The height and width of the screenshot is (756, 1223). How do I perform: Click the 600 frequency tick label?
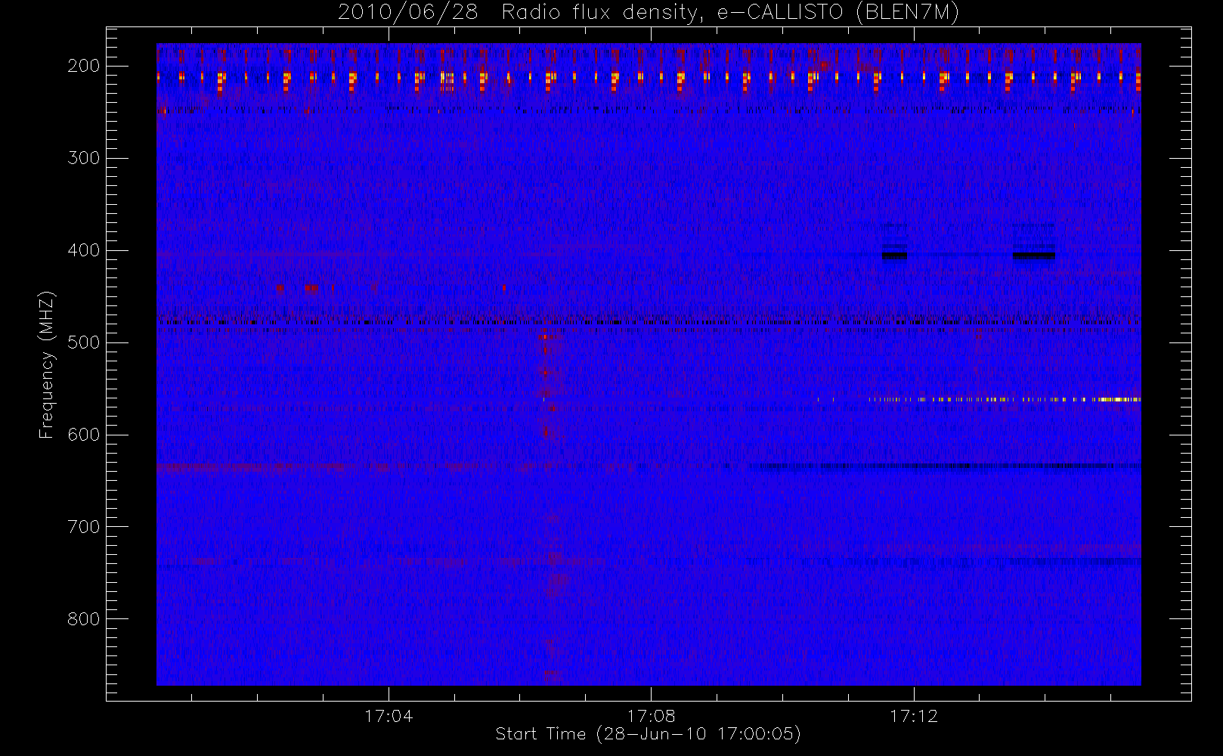pyautogui.click(x=83, y=435)
